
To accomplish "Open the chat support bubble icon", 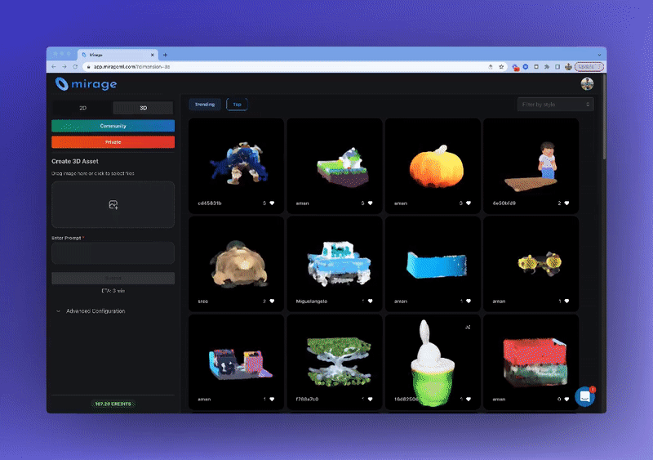I will [x=584, y=396].
